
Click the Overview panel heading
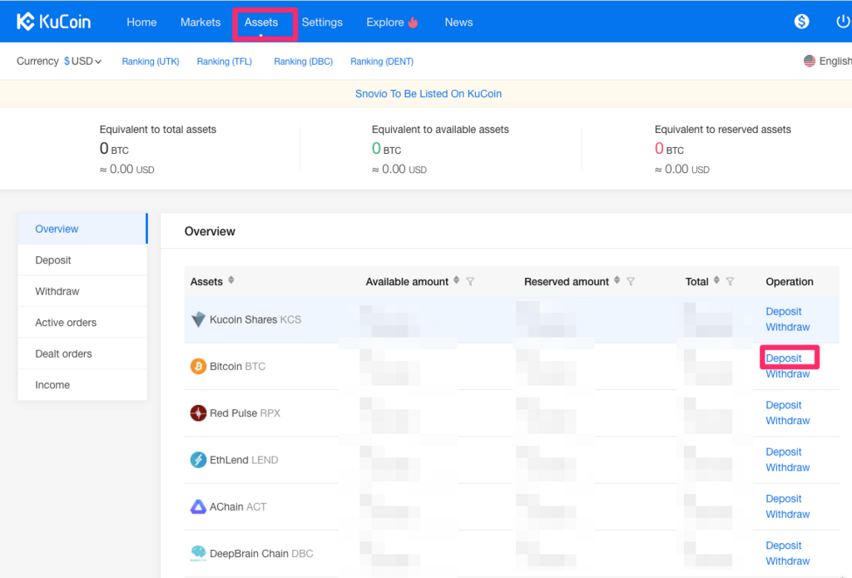[210, 231]
